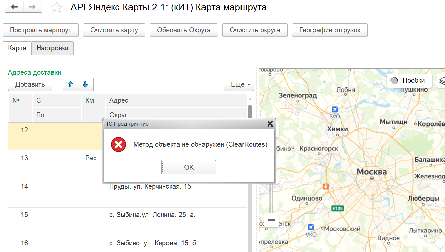Zoom out the map with minus button

point(271,220)
